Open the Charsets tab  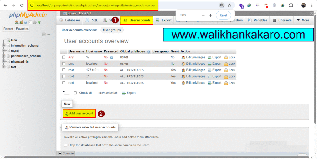(x=282, y=20)
